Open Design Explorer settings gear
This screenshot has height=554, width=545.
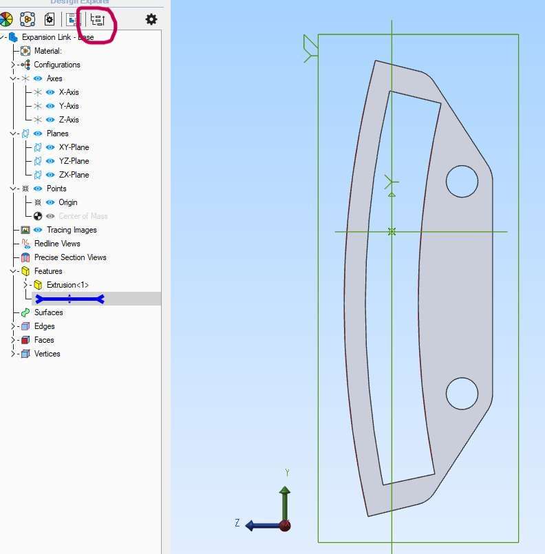click(x=151, y=19)
